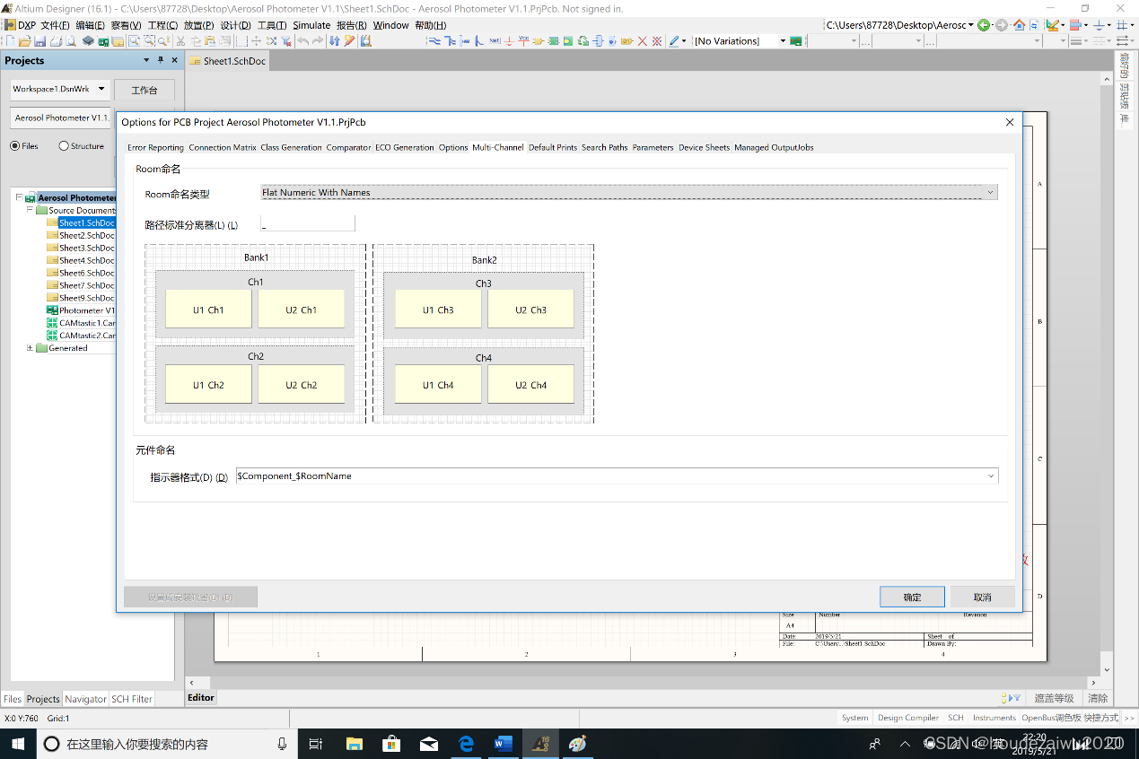1139x759 pixels.
Task: Select CAMtastic1.Cam in project tree
Action: pyautogui.click(x=87, y=323)
